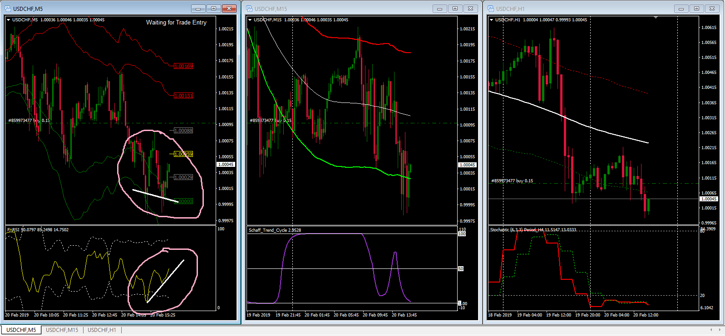Click the '20 Feb 12:00' time label on H1 axis
The image size is (725, 336).
point(646,315)
